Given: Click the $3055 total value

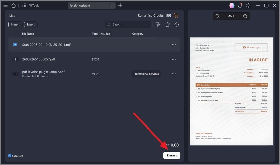Looking at the screenshot, I should coord(95,59).
